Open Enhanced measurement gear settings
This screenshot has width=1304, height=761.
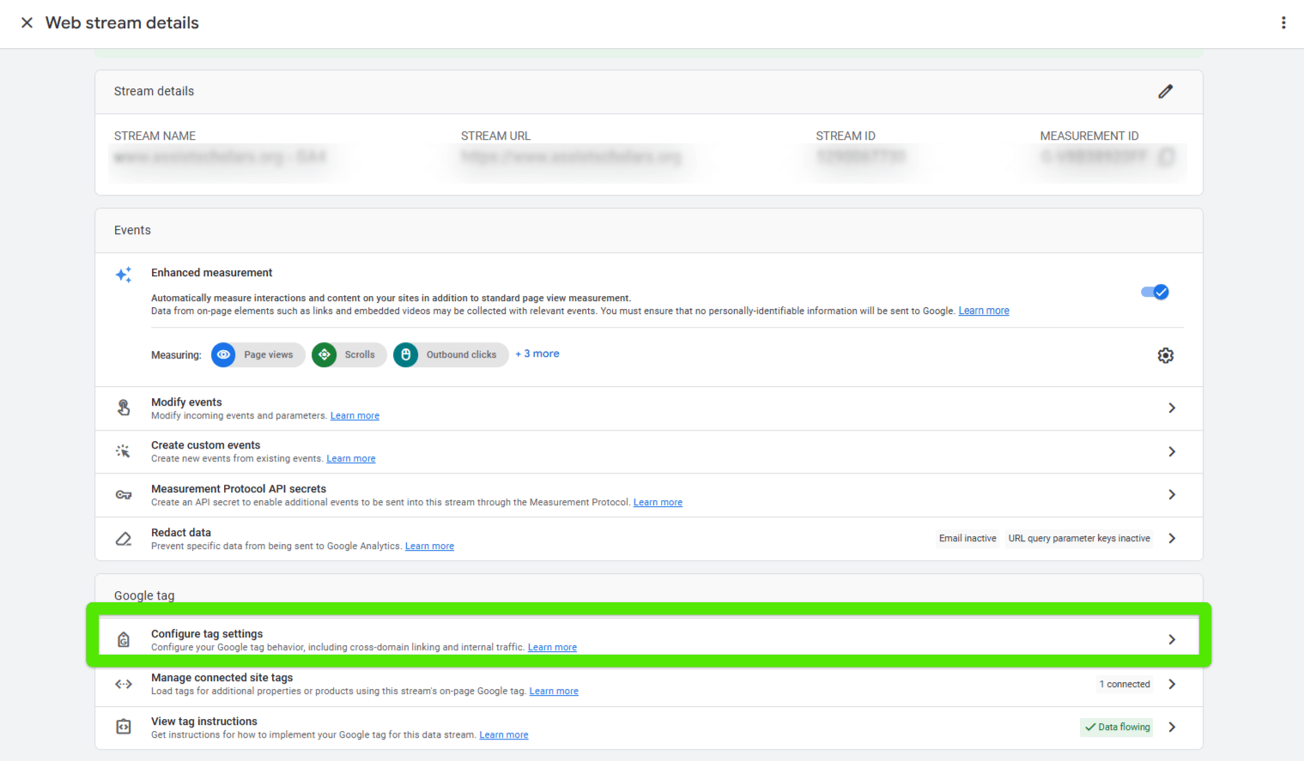coord(1165,355)
